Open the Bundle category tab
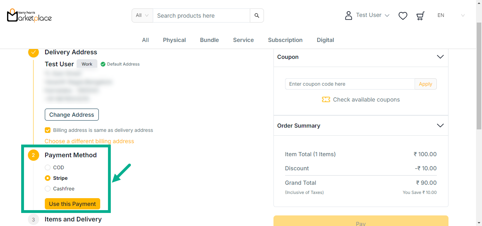This screenshot has height=226, width=482. [209, 40]
